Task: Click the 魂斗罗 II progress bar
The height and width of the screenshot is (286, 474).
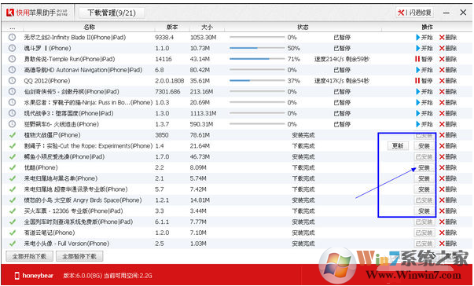Action: pos(257,48)
